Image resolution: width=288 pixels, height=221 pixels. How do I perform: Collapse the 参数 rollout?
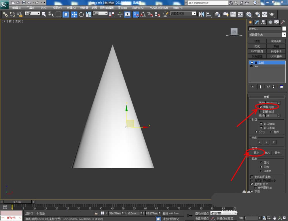[x=266, y=97]
